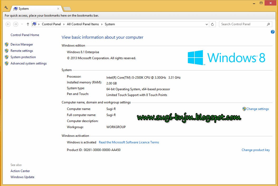Click the search magnifier icon
This screenshot has width=278, height=186.
(x=269, y=24)
